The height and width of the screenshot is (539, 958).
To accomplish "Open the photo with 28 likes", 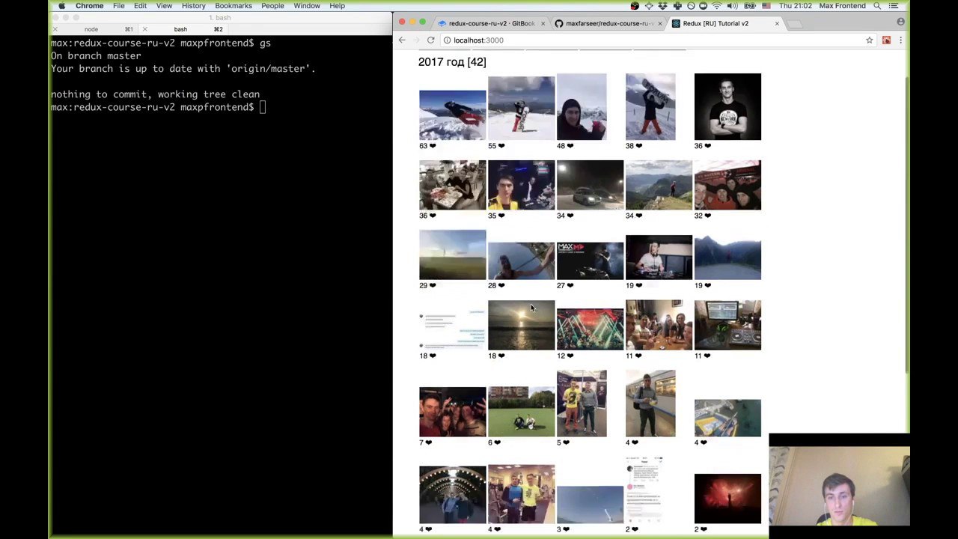I will point(521,261).
